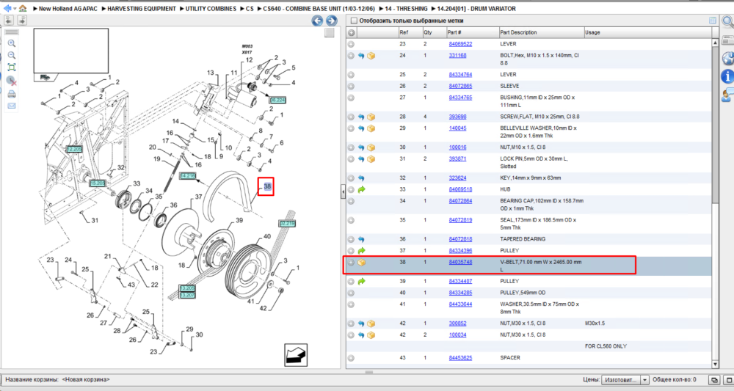This screenshot has width=734, height=391.
Task: Open the history dropdown next to back arrow
Action: coord(15,9)
